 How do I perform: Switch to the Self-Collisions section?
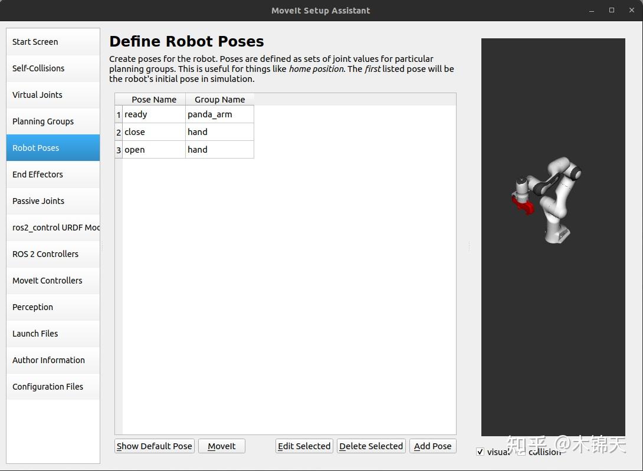pyautogui.click(x=37, y=68)
